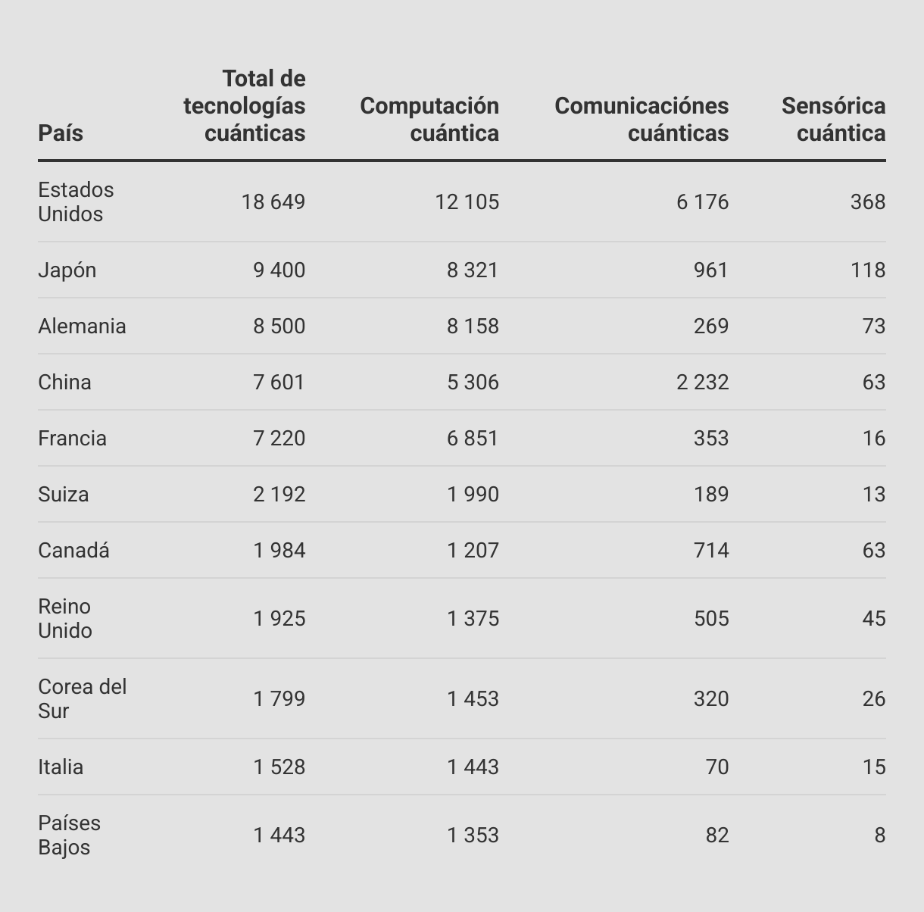Click the País column header
Image resolution: width=924 pixels, height=912 pixels.
[x=61, y=133]
